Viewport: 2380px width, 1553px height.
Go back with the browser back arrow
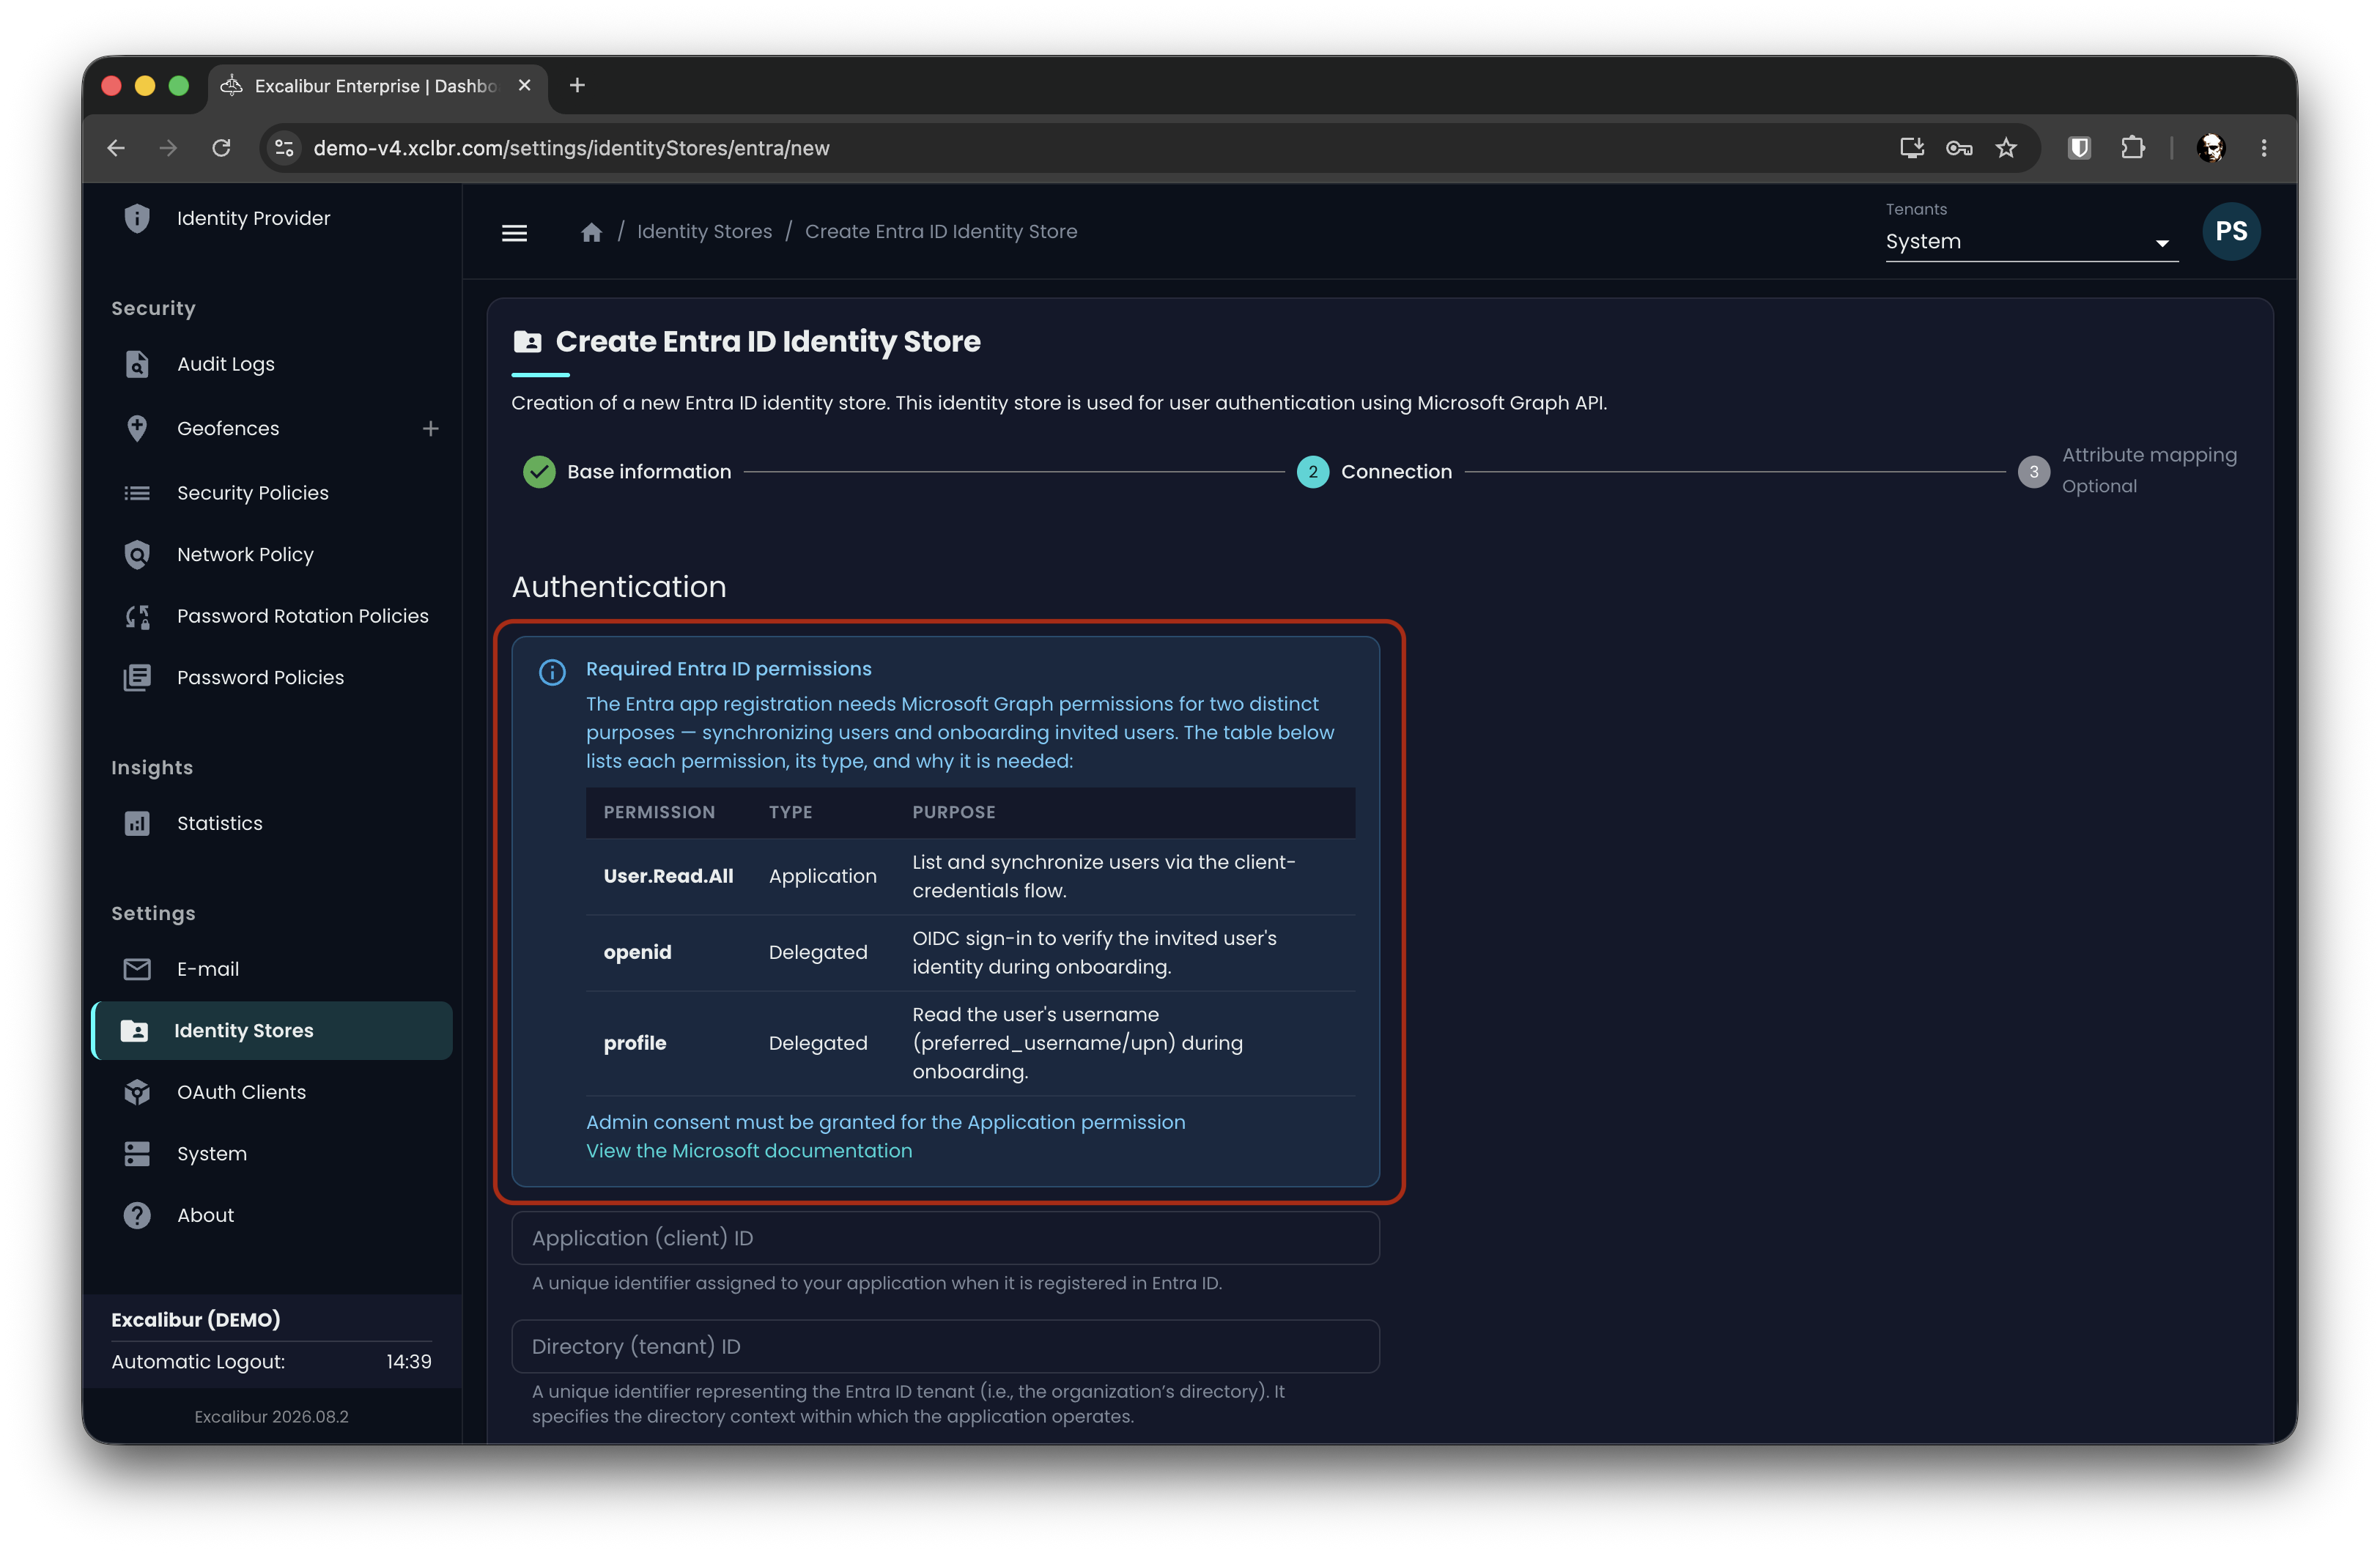pos(116,148)
